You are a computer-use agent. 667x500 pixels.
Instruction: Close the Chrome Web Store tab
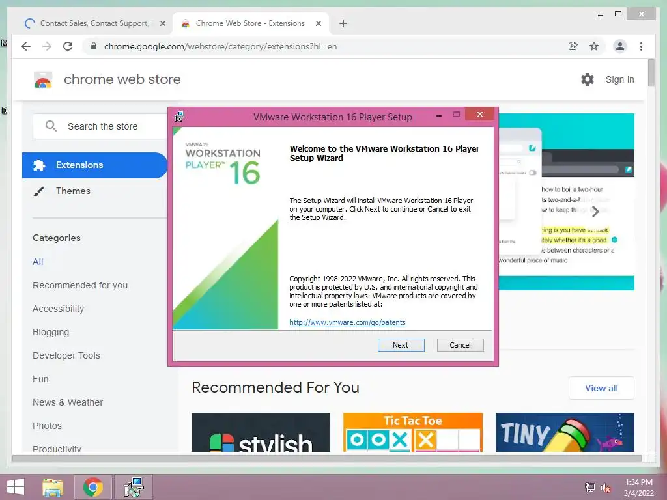318,23
